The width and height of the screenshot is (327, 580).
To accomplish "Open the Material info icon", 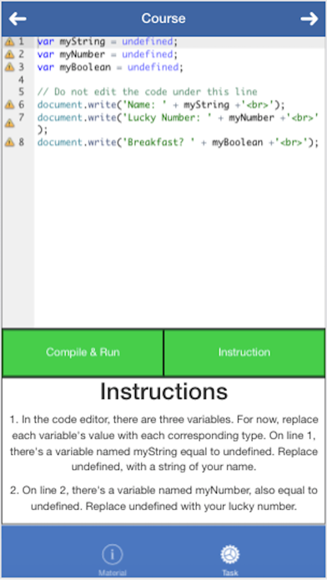I will coord(113,554).
